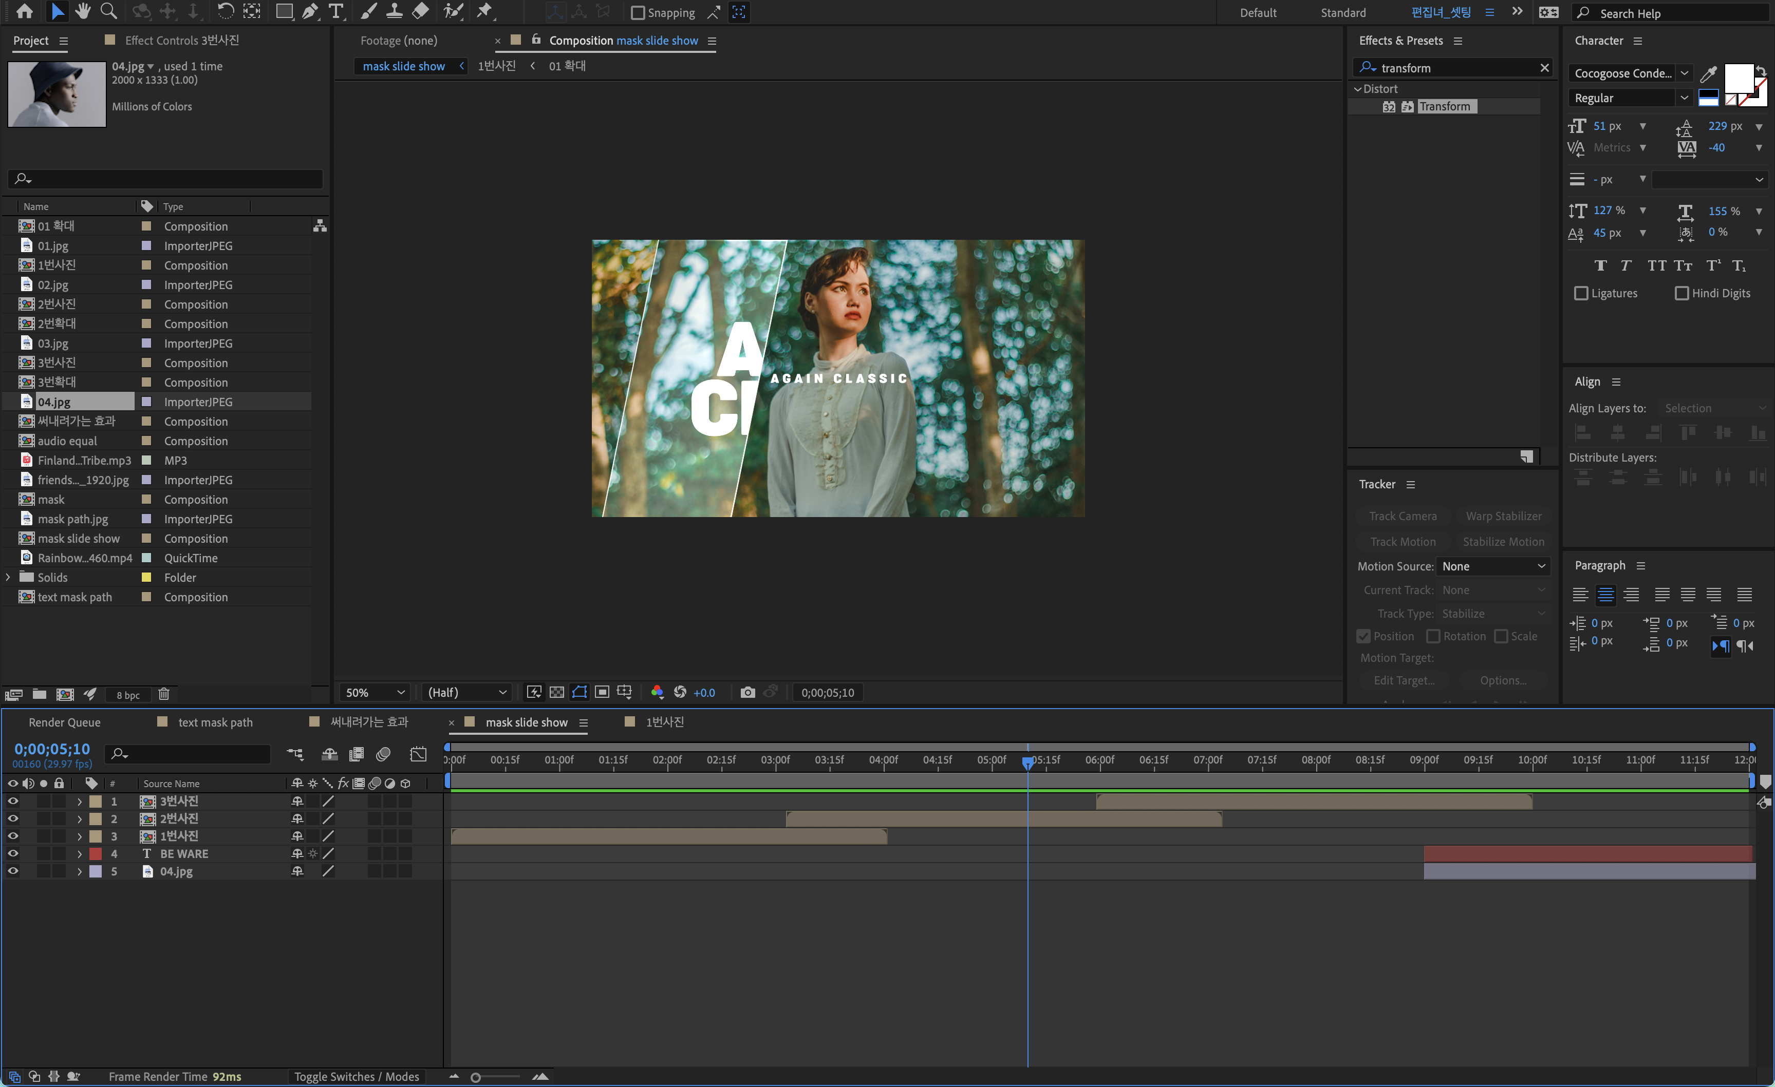
Task: Enable the Snapping checkbox
Action: coord(638,13)
